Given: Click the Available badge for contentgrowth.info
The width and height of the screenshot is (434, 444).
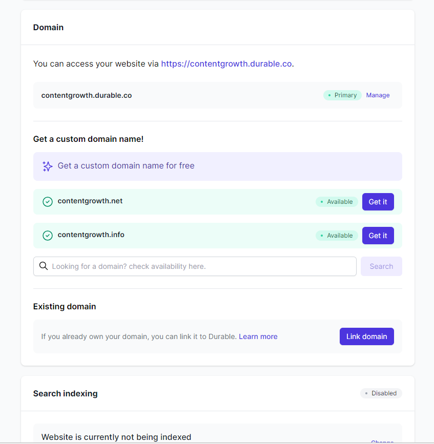Looking at the screenshot, I should pos(337,236).
